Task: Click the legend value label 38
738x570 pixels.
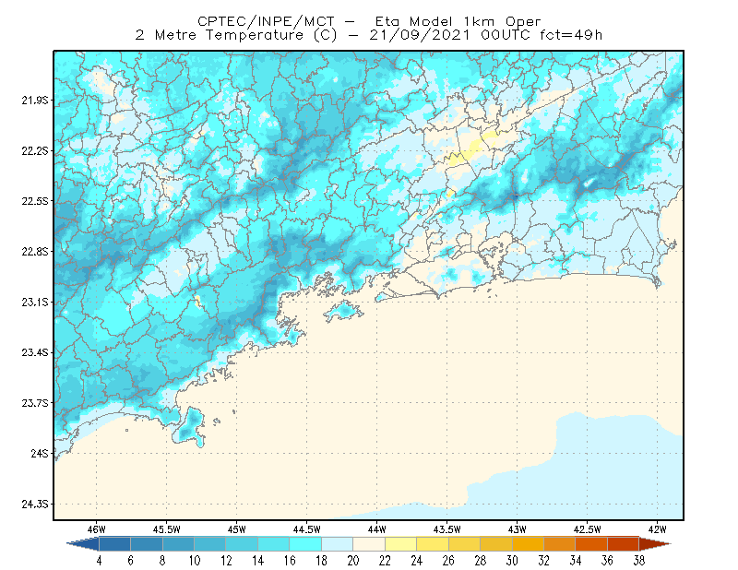Action: 638,561
